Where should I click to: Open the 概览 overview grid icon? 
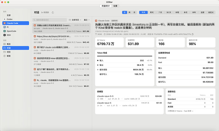tap(4, 44)
